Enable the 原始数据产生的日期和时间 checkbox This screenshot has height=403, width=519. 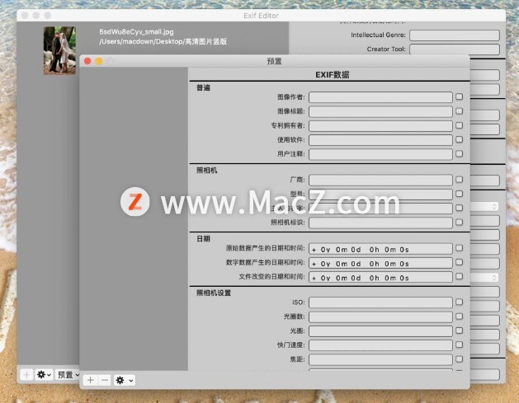coord(459,247)
